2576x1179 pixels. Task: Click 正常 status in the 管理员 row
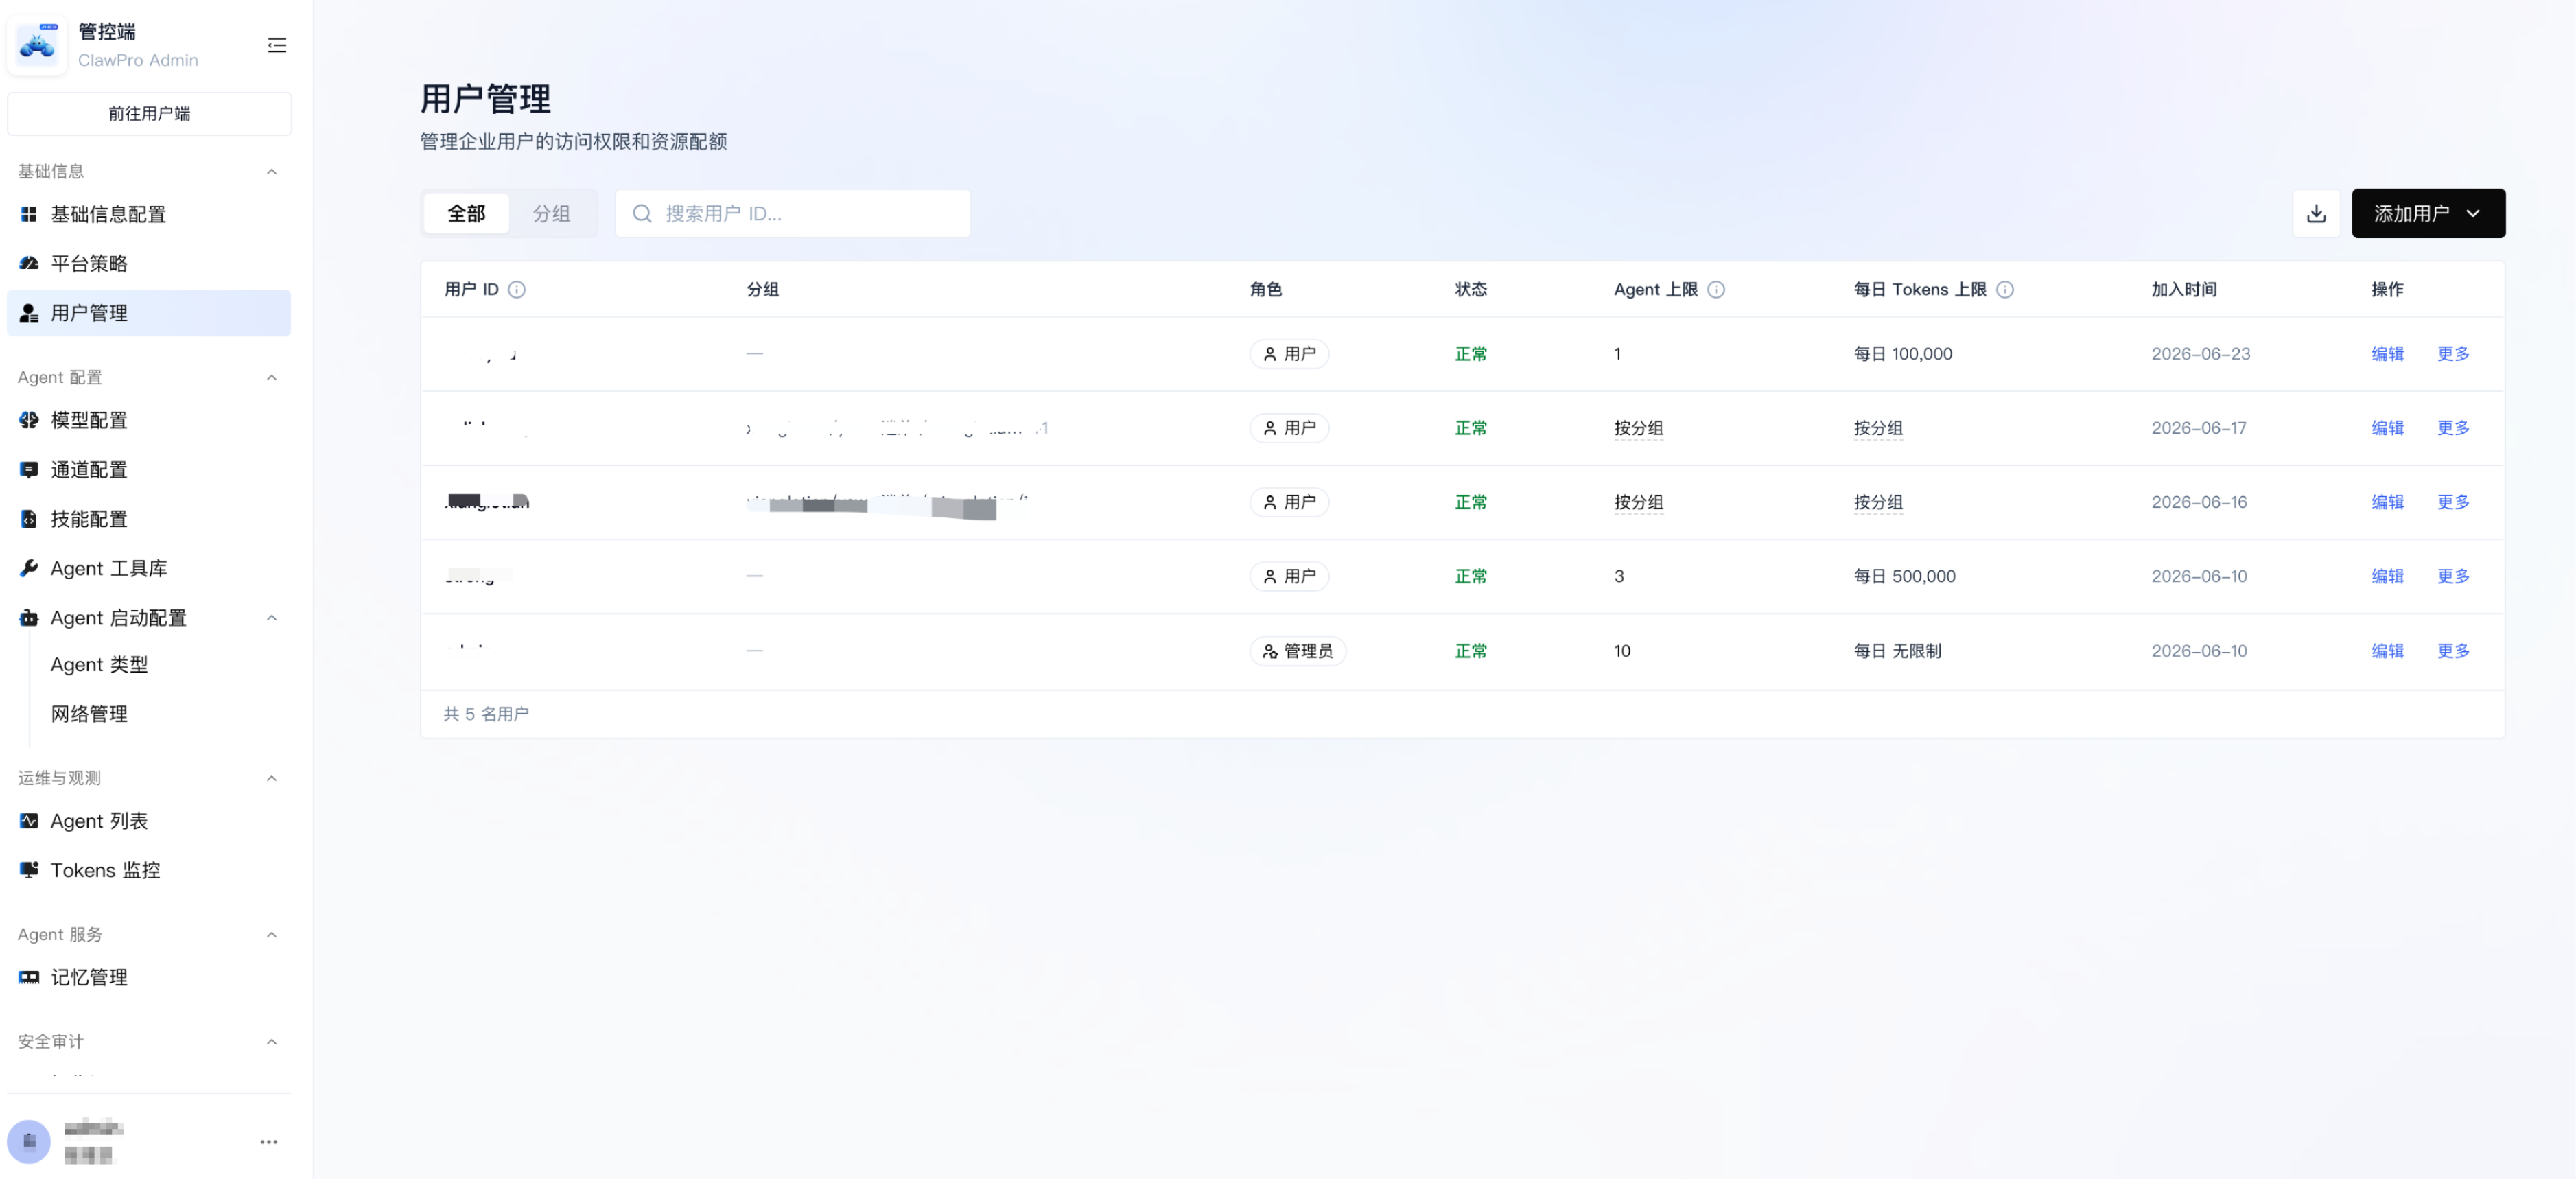tap(1470, 651)
